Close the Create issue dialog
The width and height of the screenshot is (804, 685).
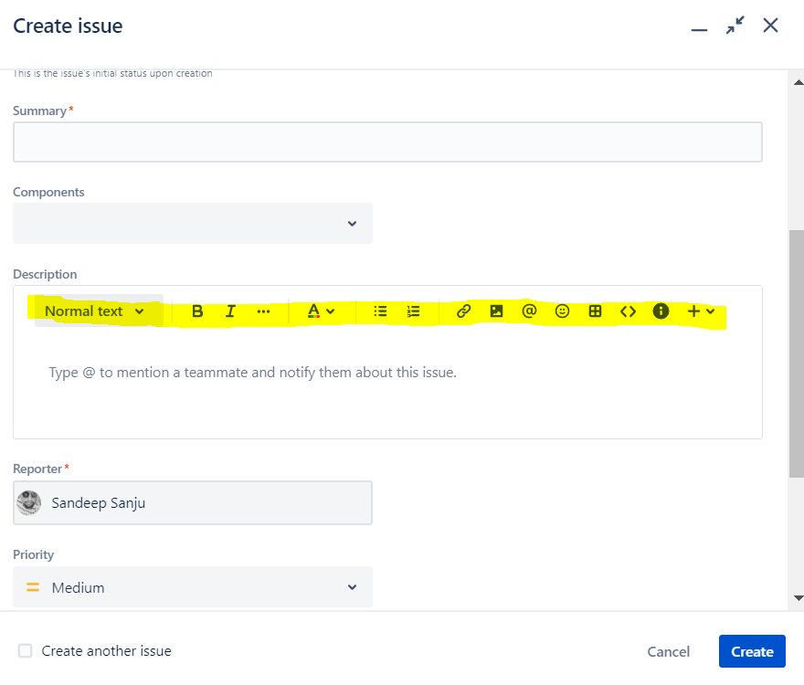[x=771, y=26]
